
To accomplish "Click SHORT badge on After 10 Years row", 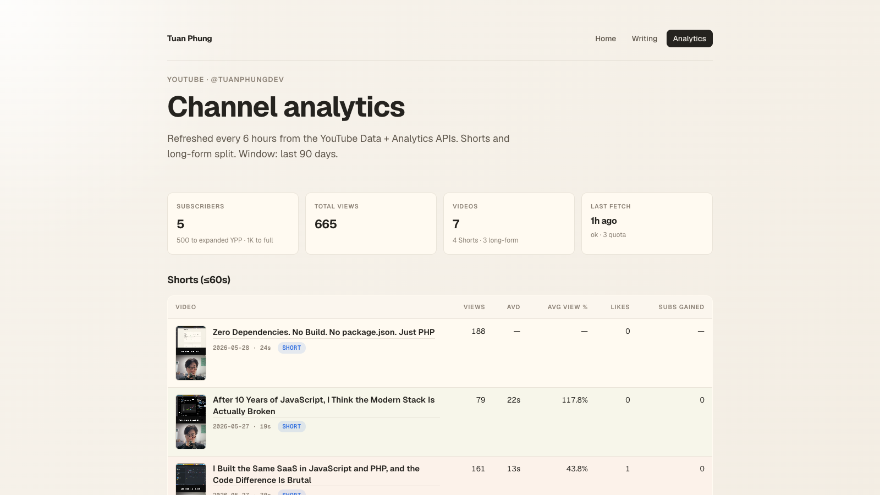I will [x=291, y=426].
